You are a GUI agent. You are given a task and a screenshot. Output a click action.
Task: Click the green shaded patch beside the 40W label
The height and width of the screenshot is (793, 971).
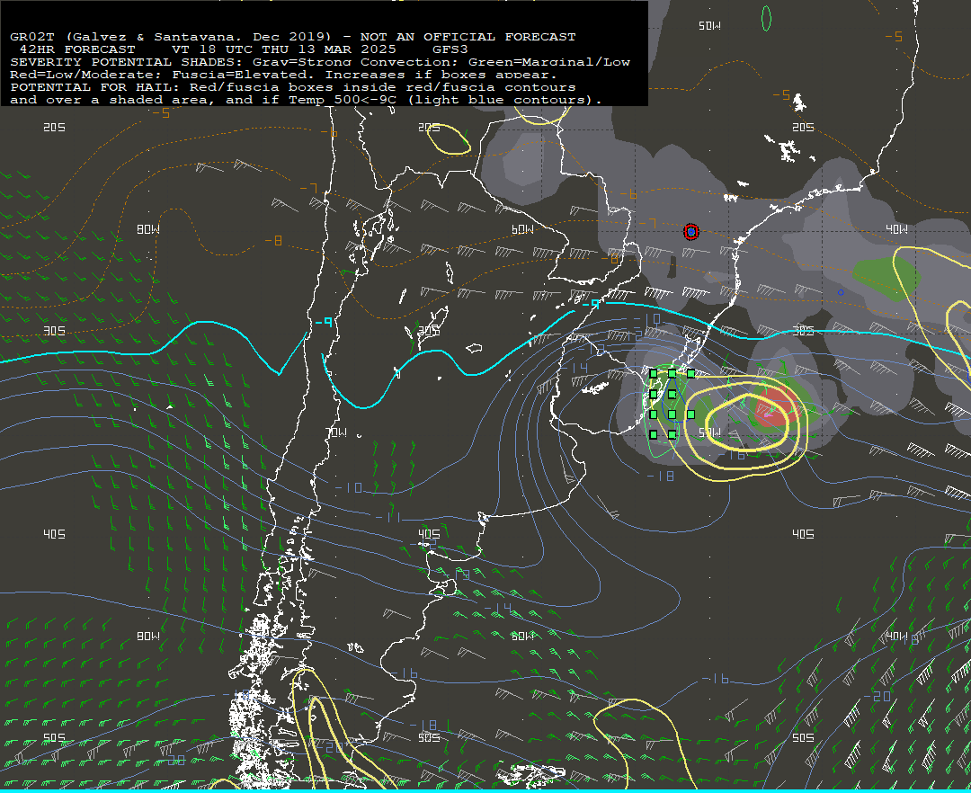coord(886,280)
